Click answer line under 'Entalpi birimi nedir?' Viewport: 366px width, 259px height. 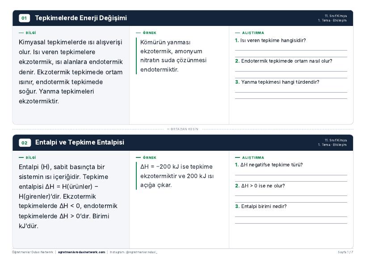tap(291, 217)
